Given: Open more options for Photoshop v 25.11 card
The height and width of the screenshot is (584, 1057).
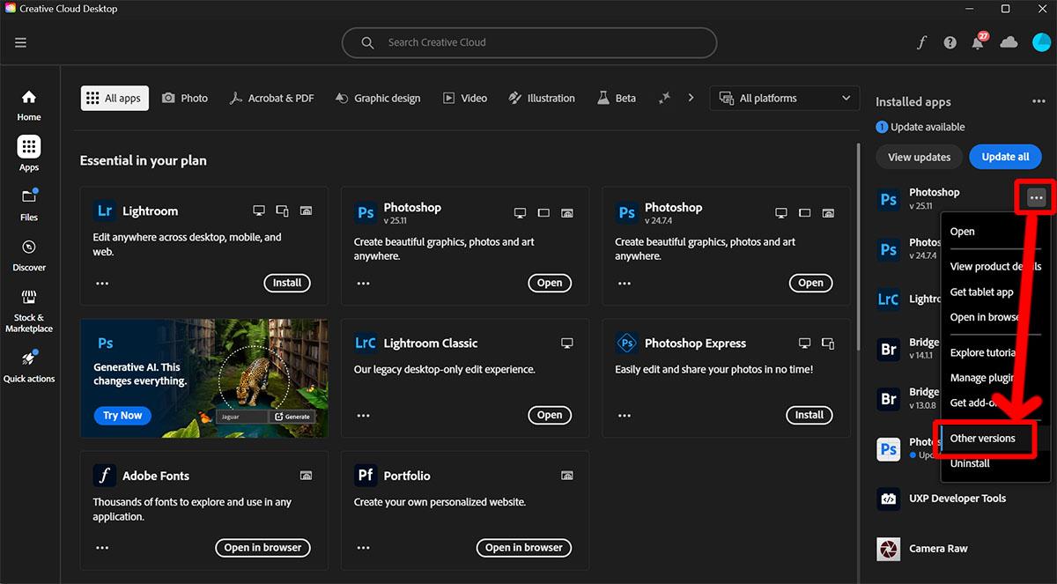Looking at the screenshot, I should pos(363,283).
